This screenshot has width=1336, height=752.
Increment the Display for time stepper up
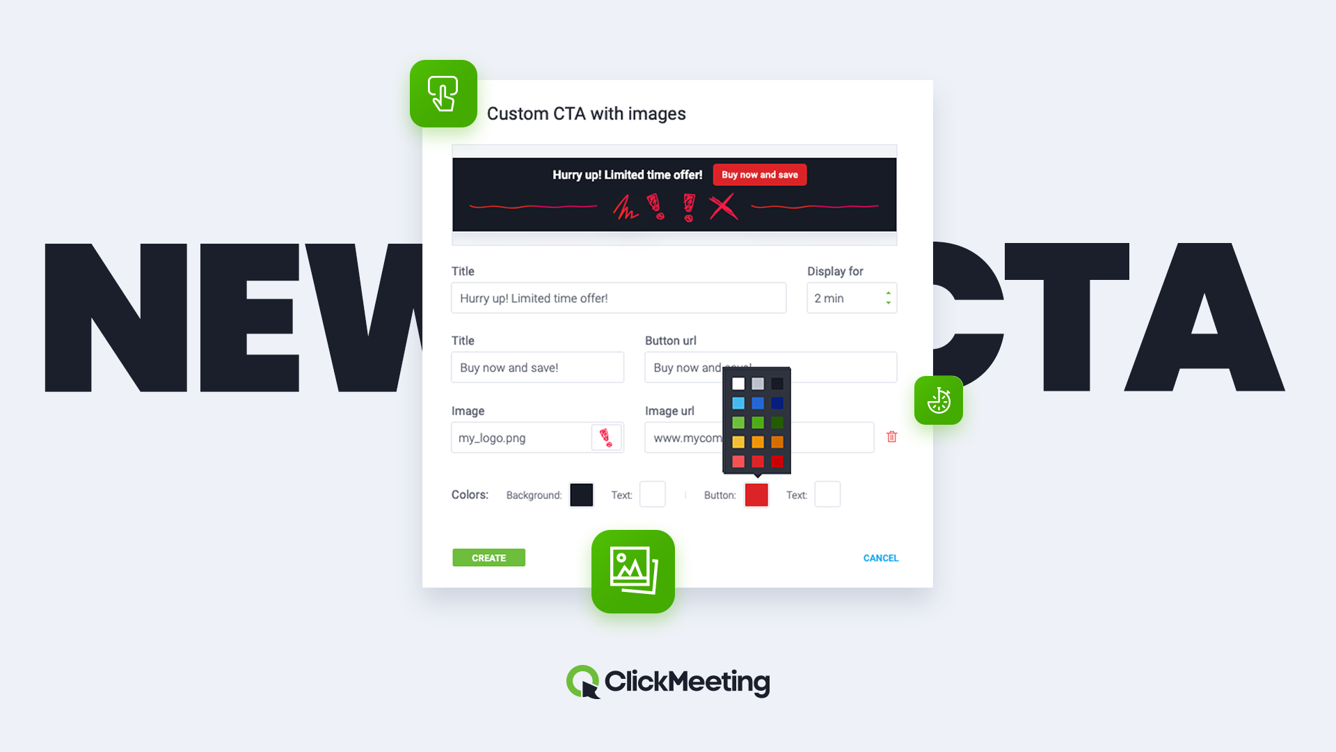(888, 292)
